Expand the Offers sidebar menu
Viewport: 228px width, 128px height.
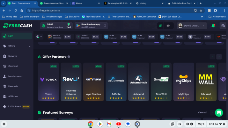(x=17, y=46)
